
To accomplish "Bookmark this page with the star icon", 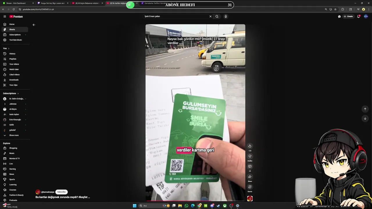I will pos(335,9).
